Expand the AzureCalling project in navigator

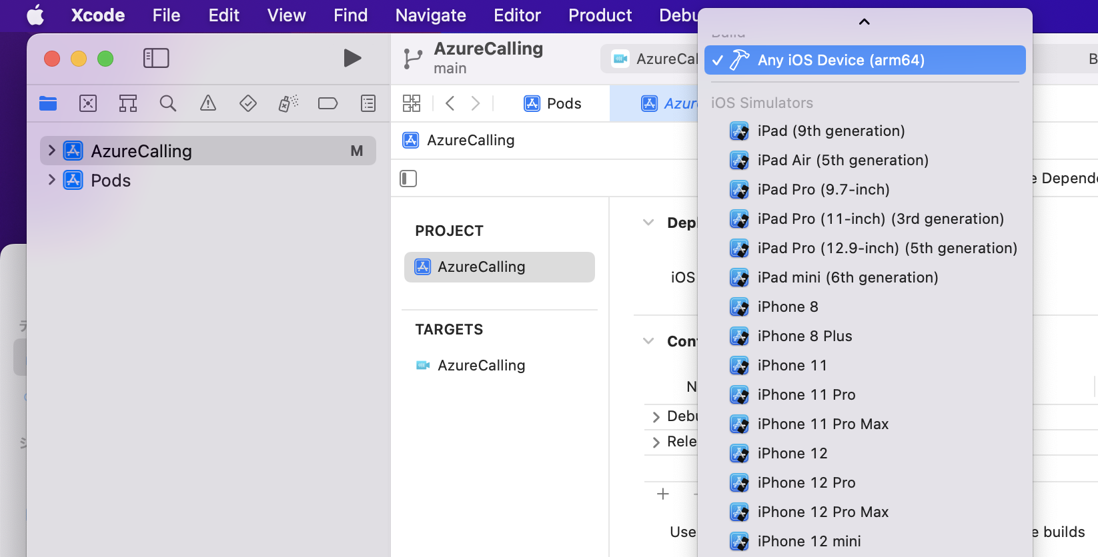tap(51, 151)
